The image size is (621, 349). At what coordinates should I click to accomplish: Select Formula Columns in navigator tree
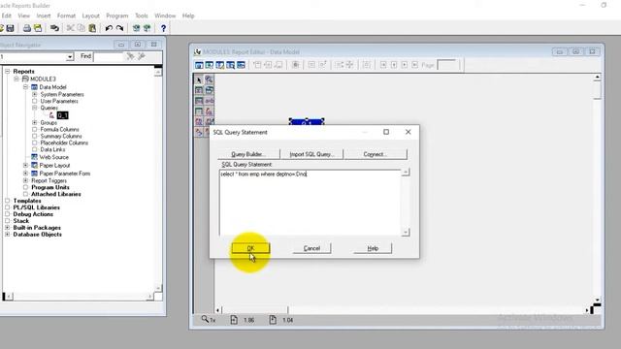59,130
